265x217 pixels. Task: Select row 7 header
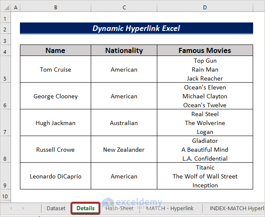coord(5,122)
